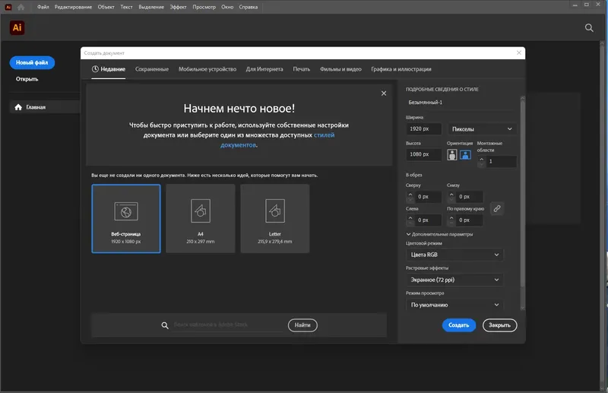Click the preset details panel scrollbar
608x393 pixels.
(522, 194)
